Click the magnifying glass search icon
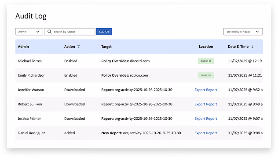The width and height of the screenshot is (278, 158). [x=49, y=32]
